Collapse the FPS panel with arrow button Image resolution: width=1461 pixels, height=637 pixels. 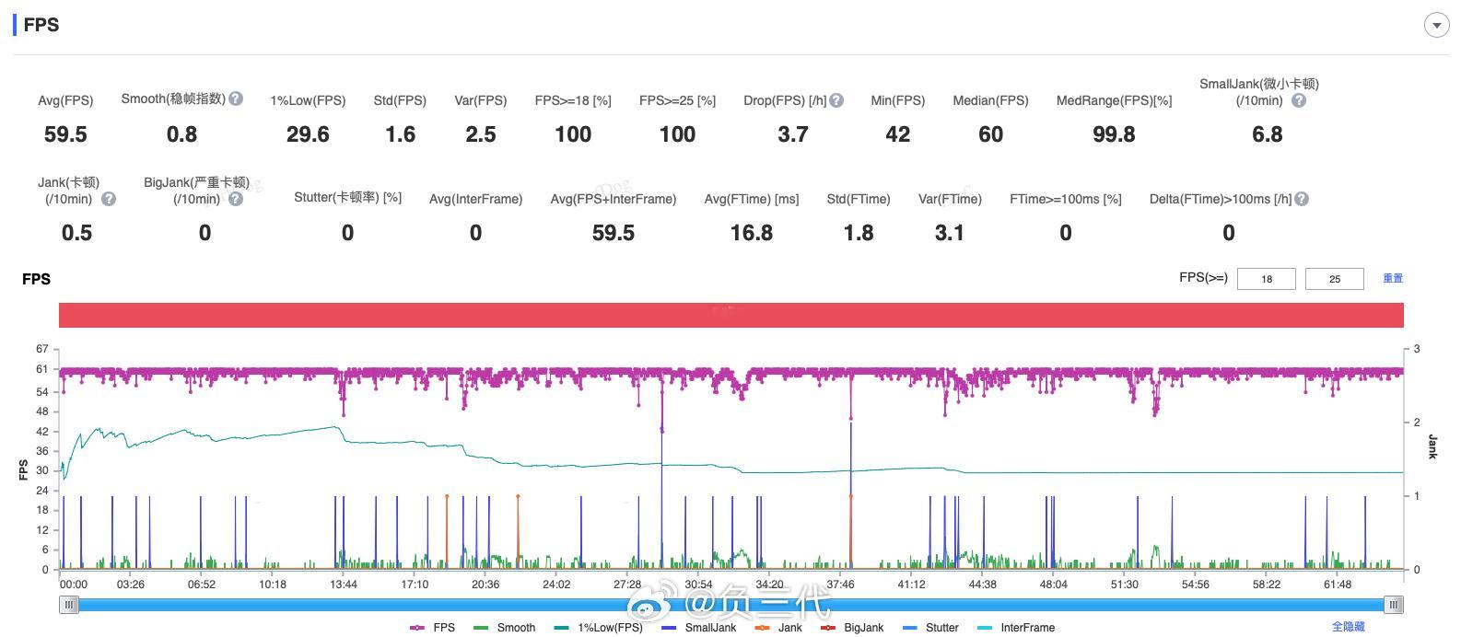point(1436,25)
